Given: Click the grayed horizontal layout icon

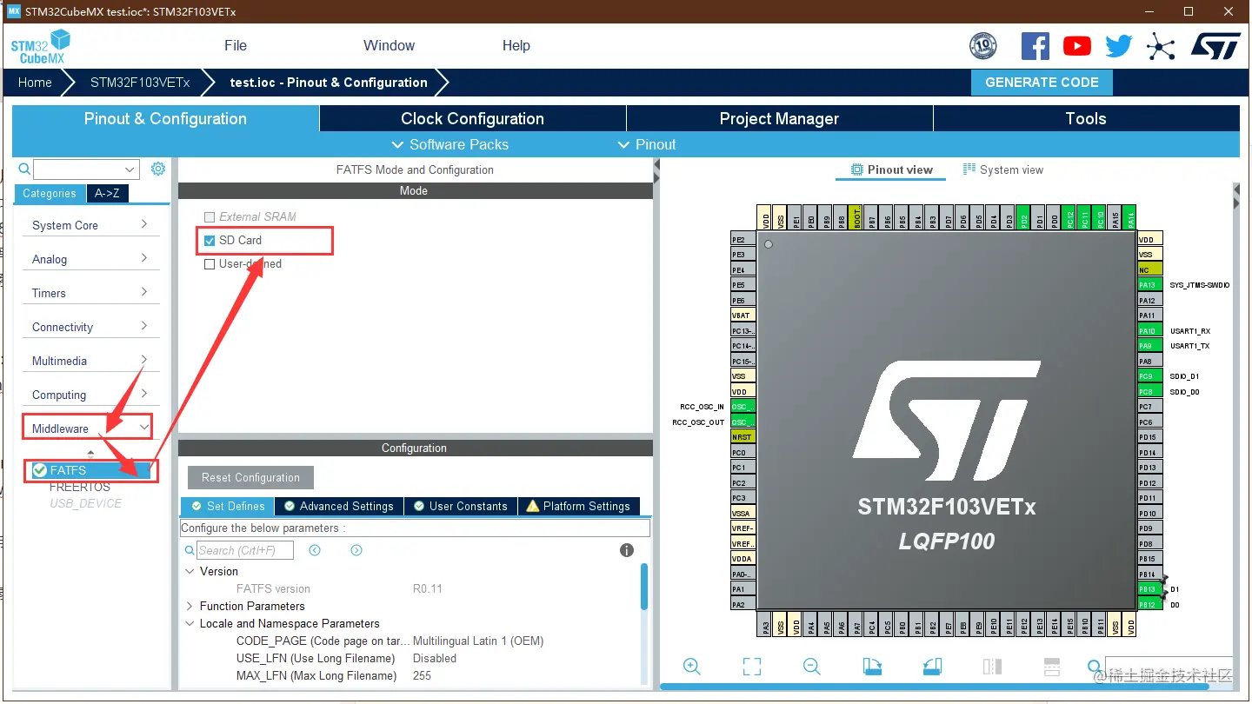Looking at the screenshot, I should (x=1052, y=667).
